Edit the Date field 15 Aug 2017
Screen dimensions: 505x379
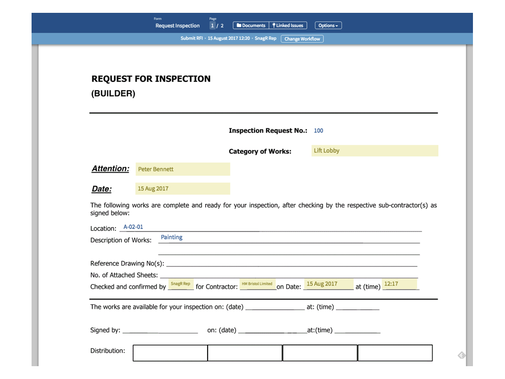183,189
